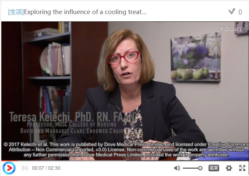Open the player settings gear
Viewport: 249px width, 176px height.
[229, 168]
